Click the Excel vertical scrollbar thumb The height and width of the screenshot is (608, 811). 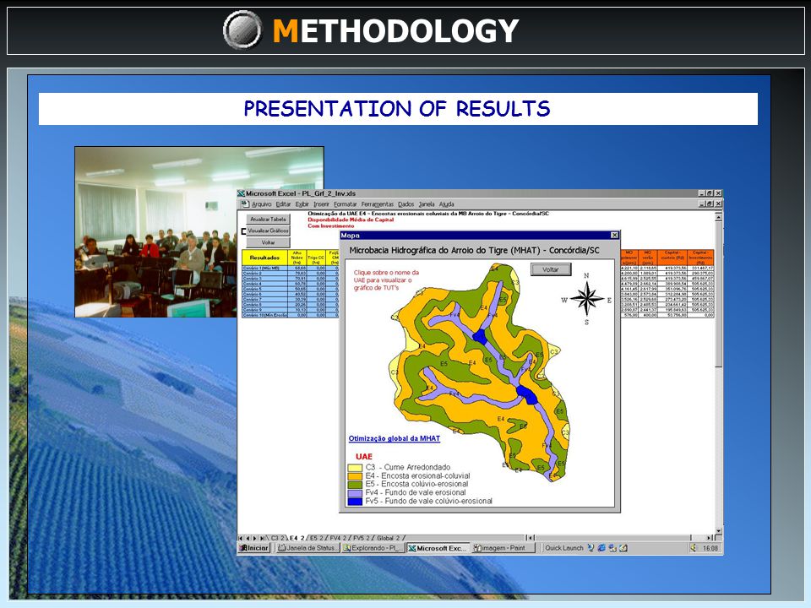tap(718, 294)
